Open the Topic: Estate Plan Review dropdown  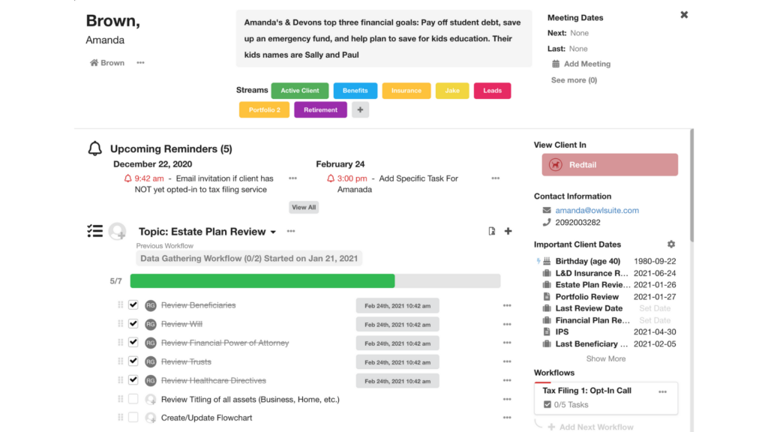click(273, 232)
